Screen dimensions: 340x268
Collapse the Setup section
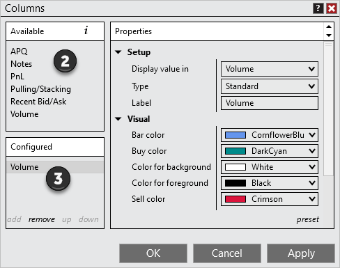point(118,52)
